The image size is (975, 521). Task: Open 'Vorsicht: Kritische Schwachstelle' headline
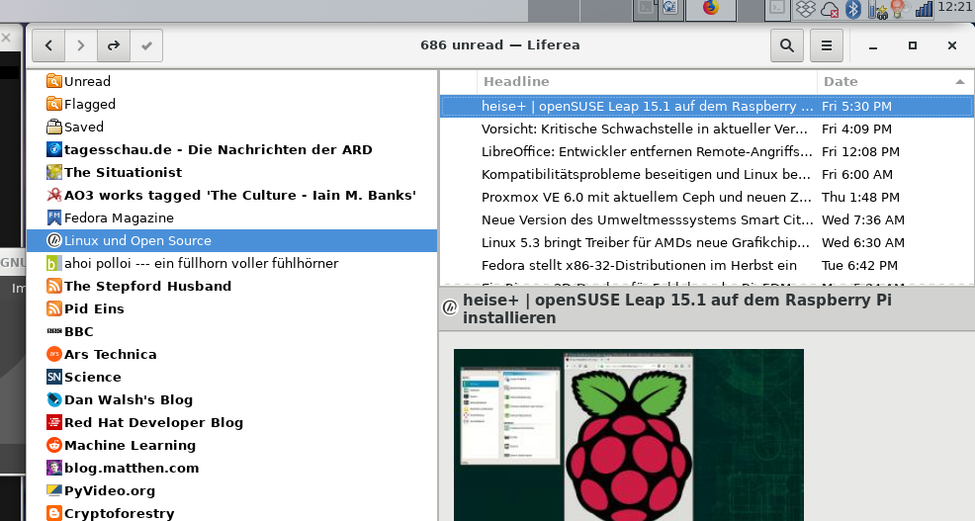[x=707, y=129]
